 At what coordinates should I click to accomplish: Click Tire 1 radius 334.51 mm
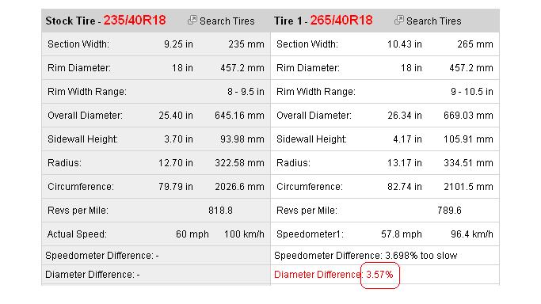(x=468, y=163)
